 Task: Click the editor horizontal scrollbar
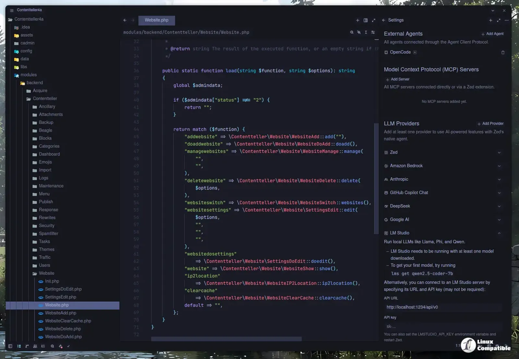click(x=226, y=339)
